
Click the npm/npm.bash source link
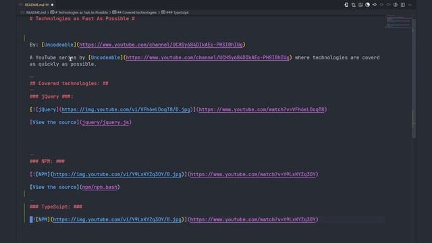tap(99, 187)
